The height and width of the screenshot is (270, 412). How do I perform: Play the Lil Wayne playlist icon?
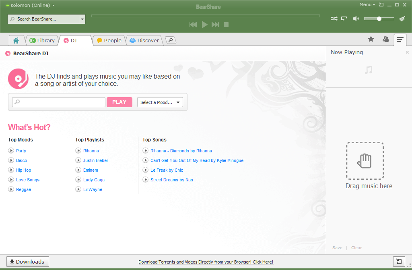coord(78,189)
